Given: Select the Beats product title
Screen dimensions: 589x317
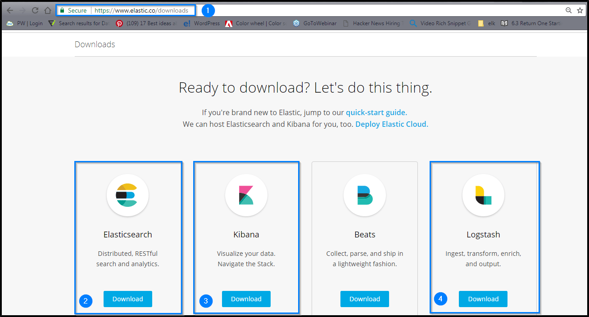Looking at the screenshot, I should click(365, 235).
